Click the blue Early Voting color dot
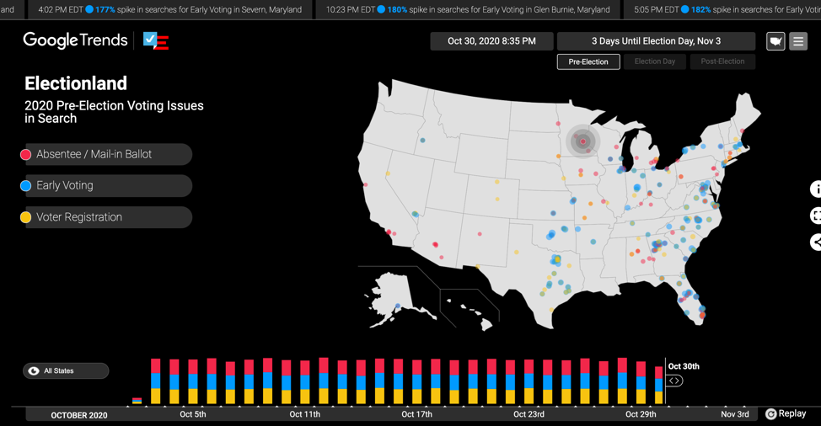The width and height of the screenshot is (821, 426). 25,185
